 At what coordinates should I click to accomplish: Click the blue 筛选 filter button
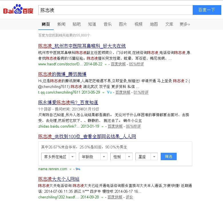click(x=168, y=156)
